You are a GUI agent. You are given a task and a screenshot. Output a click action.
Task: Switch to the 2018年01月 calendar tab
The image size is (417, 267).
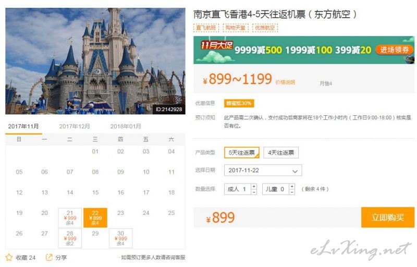point(126,126)
